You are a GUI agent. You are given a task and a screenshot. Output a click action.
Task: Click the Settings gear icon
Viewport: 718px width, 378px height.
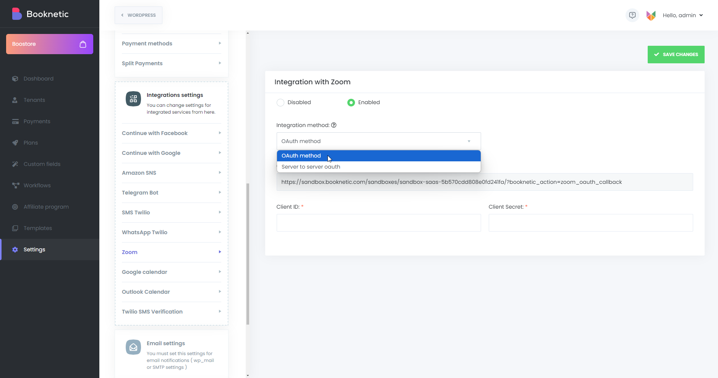tap(15, 249)
